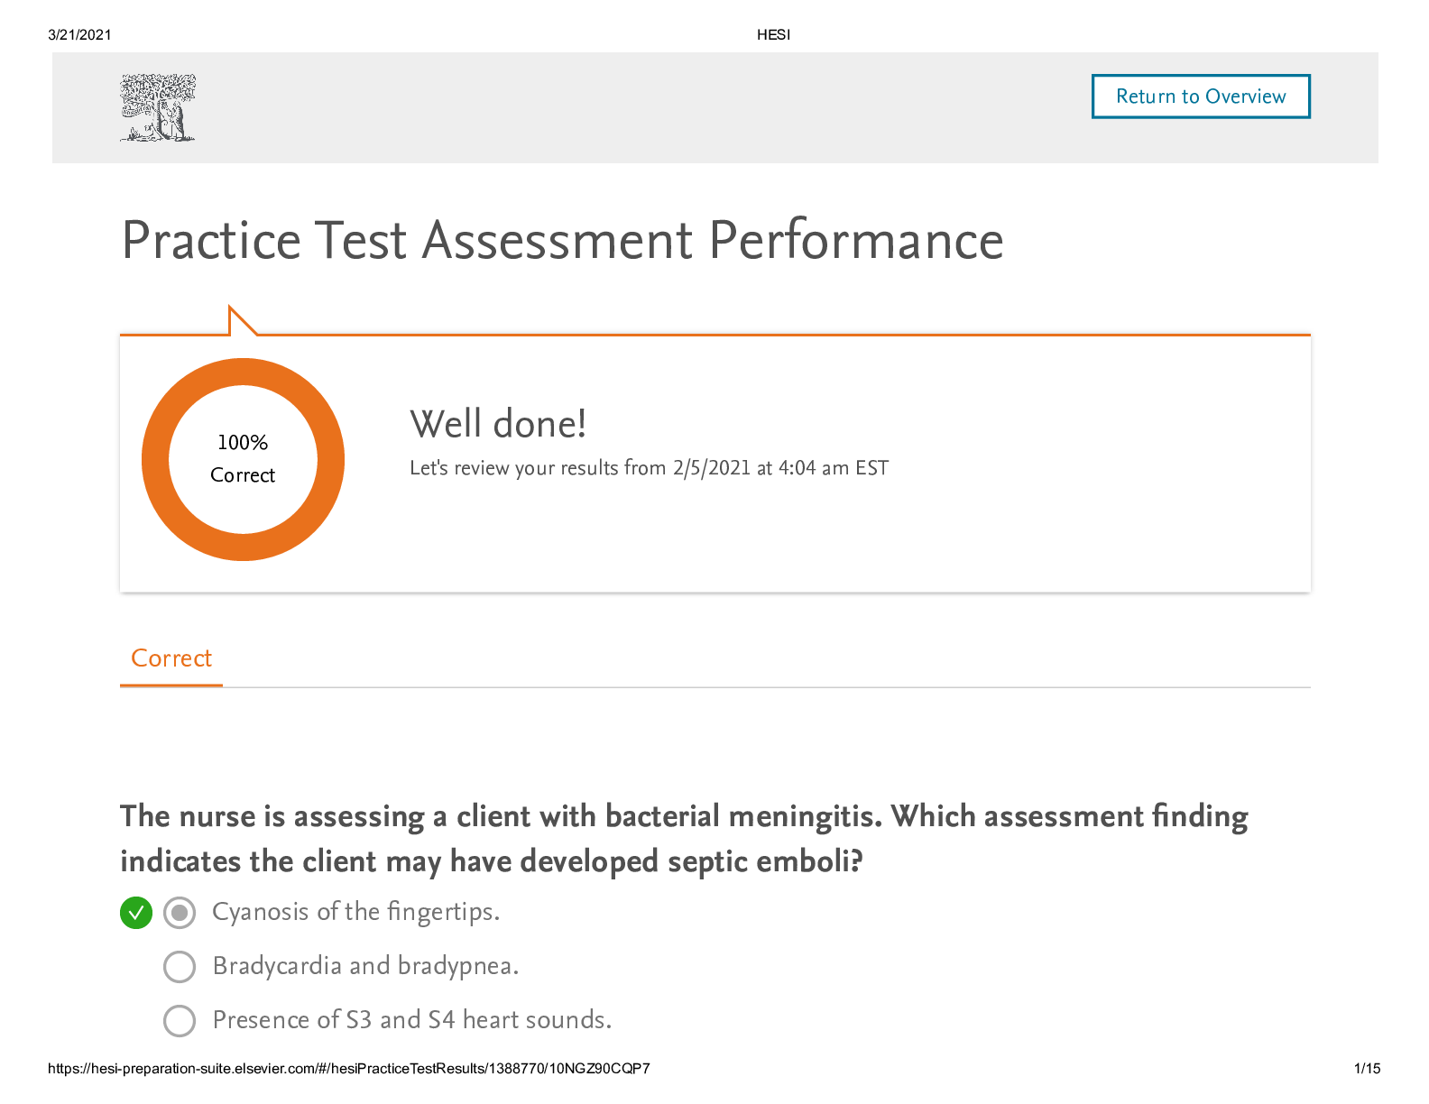Click the HESI page title at the top

[773, 35]
